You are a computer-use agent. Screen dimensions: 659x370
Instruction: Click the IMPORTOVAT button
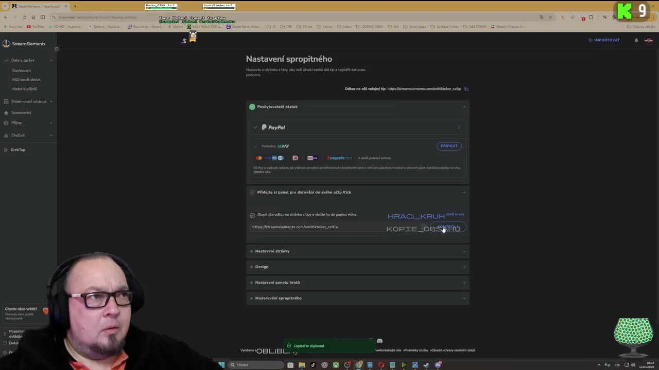[x=604, y=40]
